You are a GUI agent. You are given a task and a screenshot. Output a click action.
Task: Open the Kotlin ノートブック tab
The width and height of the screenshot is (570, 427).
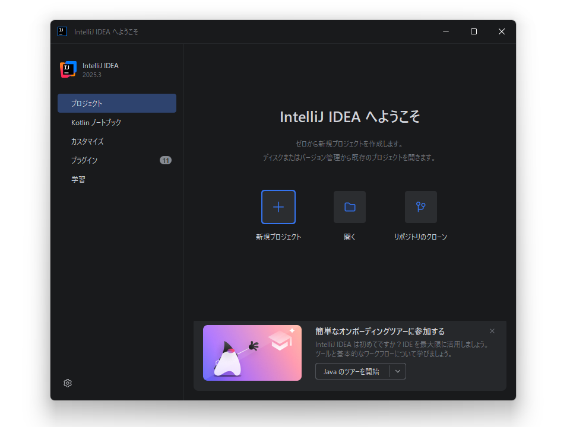[117, 122]
